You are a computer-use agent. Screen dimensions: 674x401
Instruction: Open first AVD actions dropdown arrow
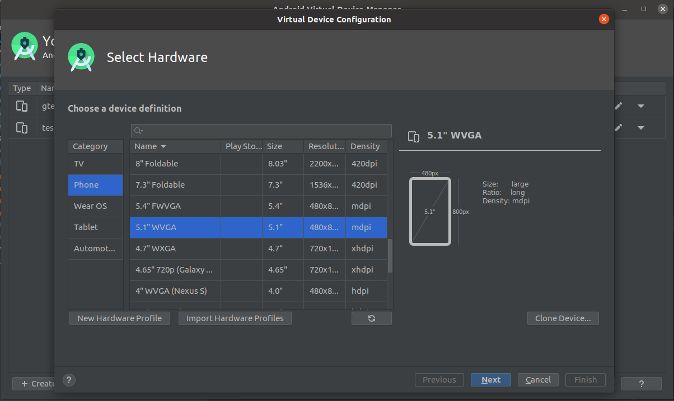[x=641, y=106]
